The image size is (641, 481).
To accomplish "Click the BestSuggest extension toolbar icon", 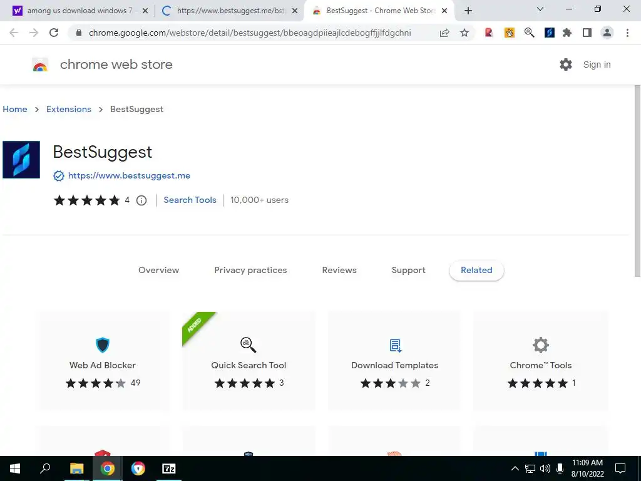I will [550, 33].
